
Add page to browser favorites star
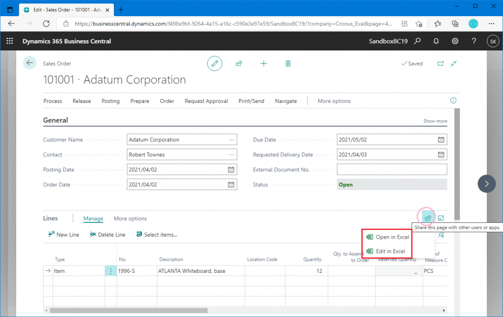419,24
